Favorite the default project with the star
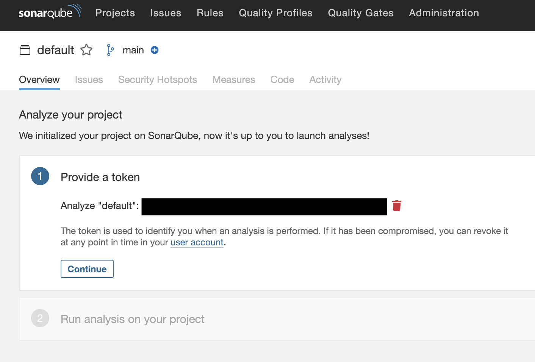 tap(86, 50)
